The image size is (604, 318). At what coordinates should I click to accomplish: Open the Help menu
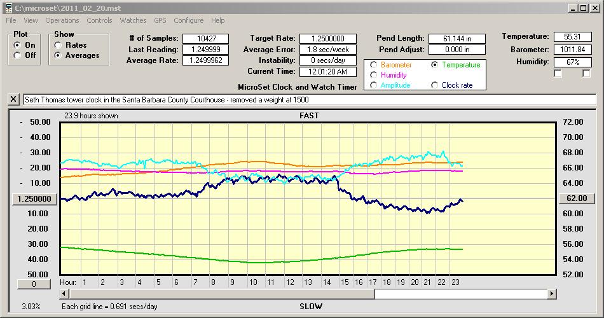click(x=217, y=20)
